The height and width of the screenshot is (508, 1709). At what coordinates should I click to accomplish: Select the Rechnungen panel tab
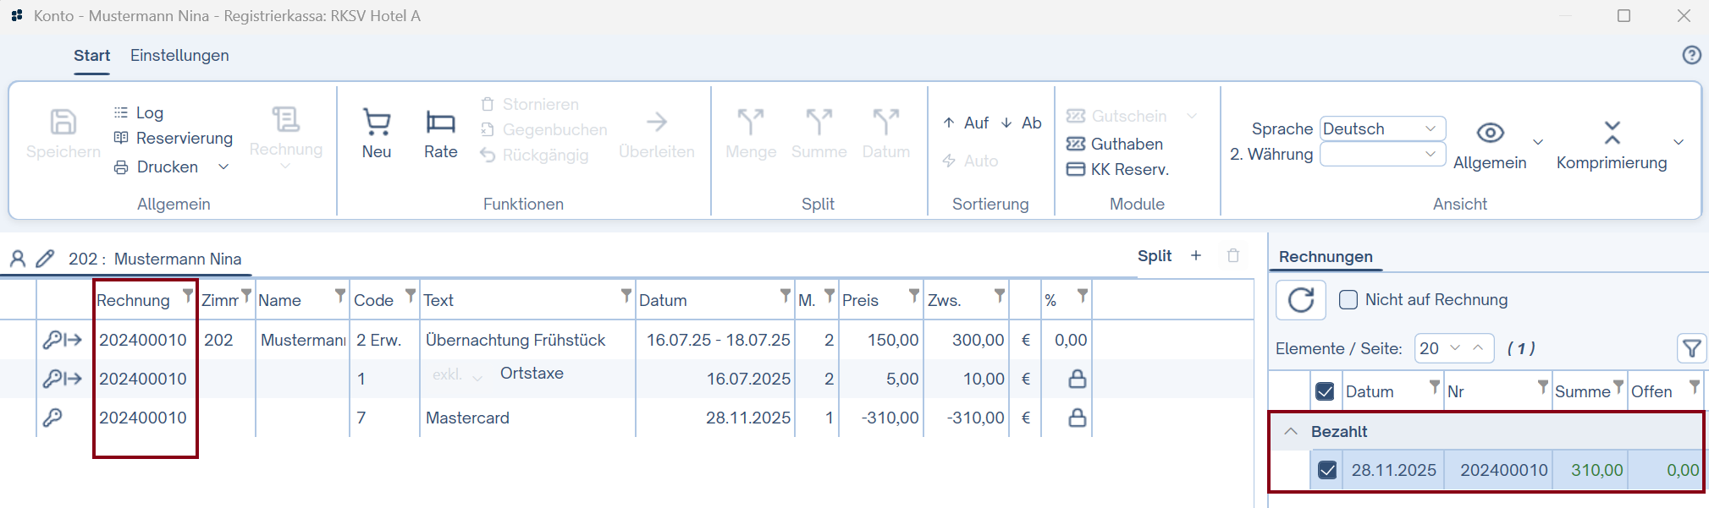pos(1326,257)
